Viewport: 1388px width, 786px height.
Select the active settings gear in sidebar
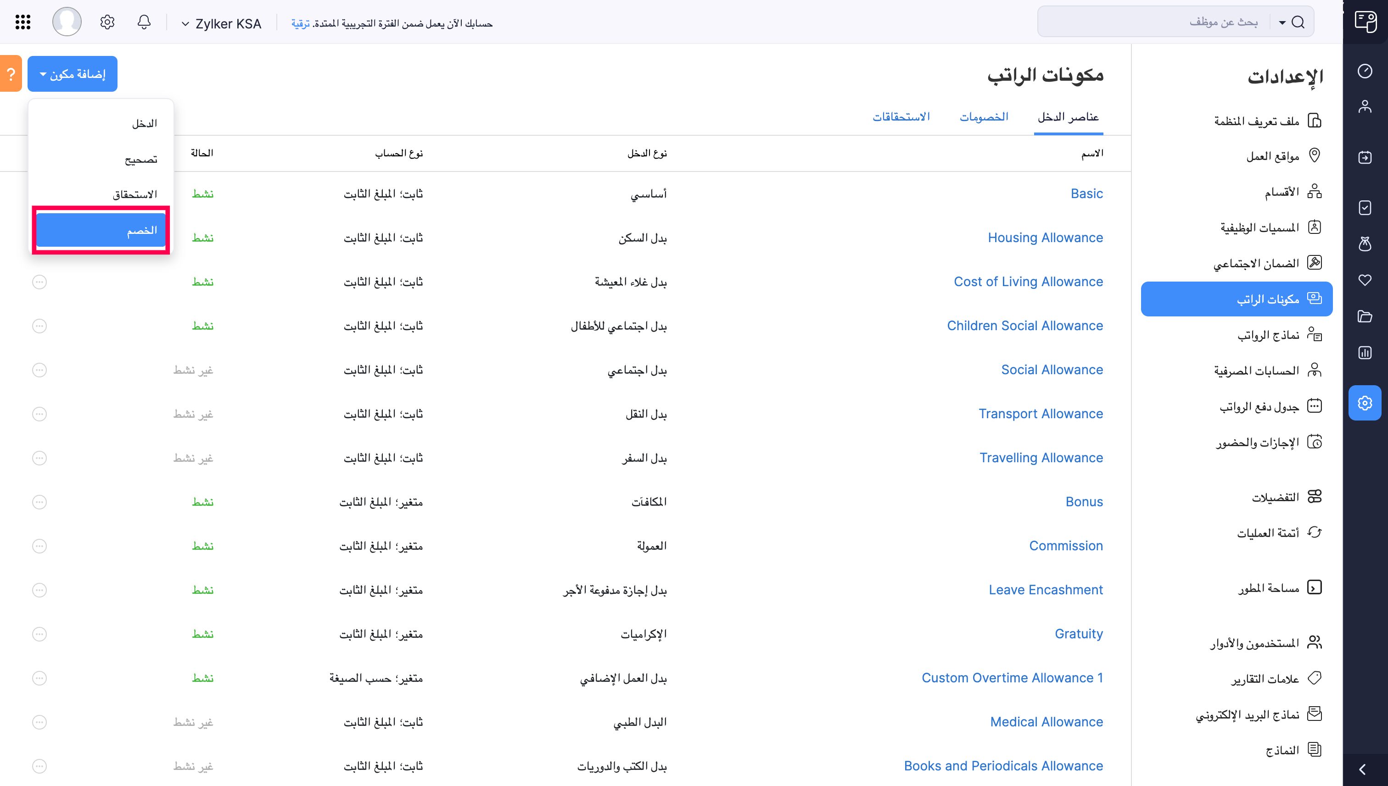(1366, 403)
